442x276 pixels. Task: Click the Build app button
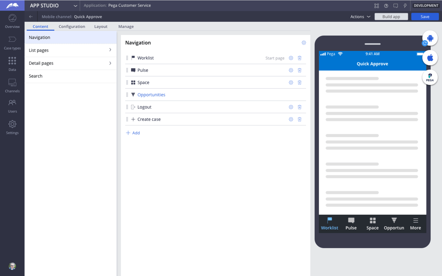click(x=391, y=17)
